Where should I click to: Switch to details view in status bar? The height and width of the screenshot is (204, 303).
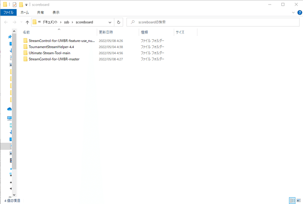[292, 201]
